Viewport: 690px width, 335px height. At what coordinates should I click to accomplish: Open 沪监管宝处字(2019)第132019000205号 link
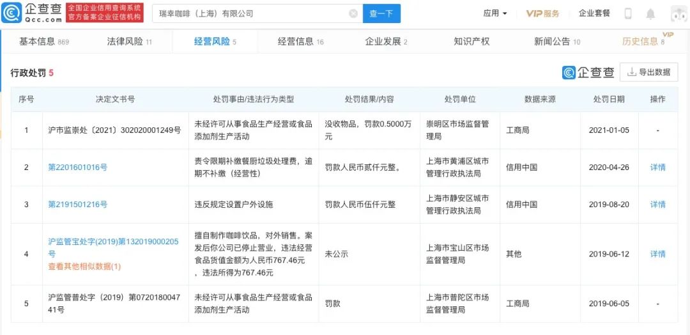click(114, 248)
